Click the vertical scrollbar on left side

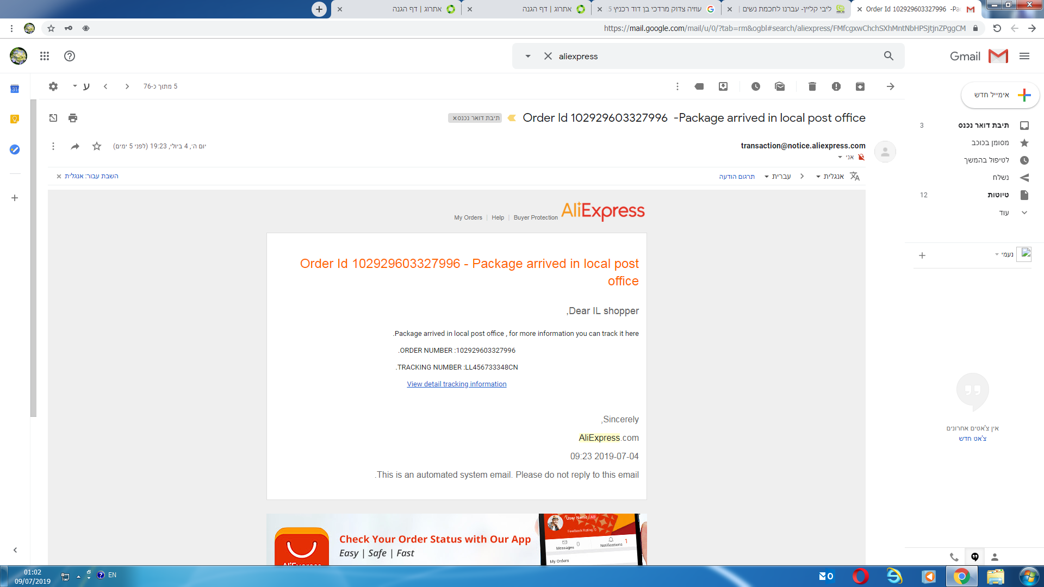(x=33, y=258)
